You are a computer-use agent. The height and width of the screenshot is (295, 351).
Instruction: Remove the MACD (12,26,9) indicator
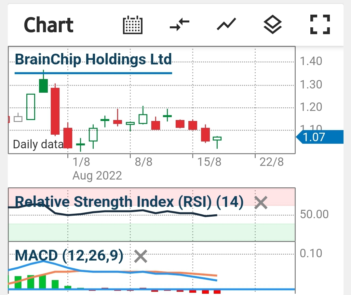pyautogui.click(x=141, y=256)
